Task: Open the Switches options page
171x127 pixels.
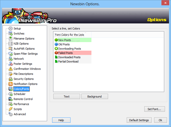Action: [x=19, y=34]
